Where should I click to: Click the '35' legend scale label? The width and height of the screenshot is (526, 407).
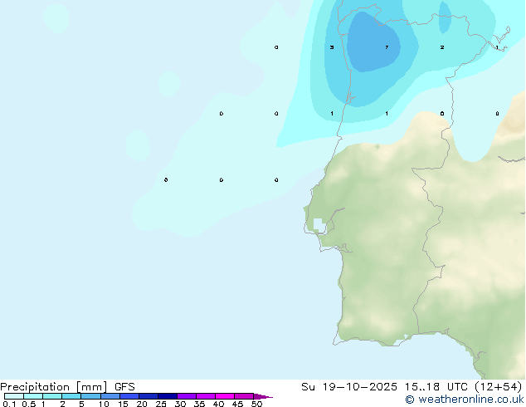coord(199,404)
